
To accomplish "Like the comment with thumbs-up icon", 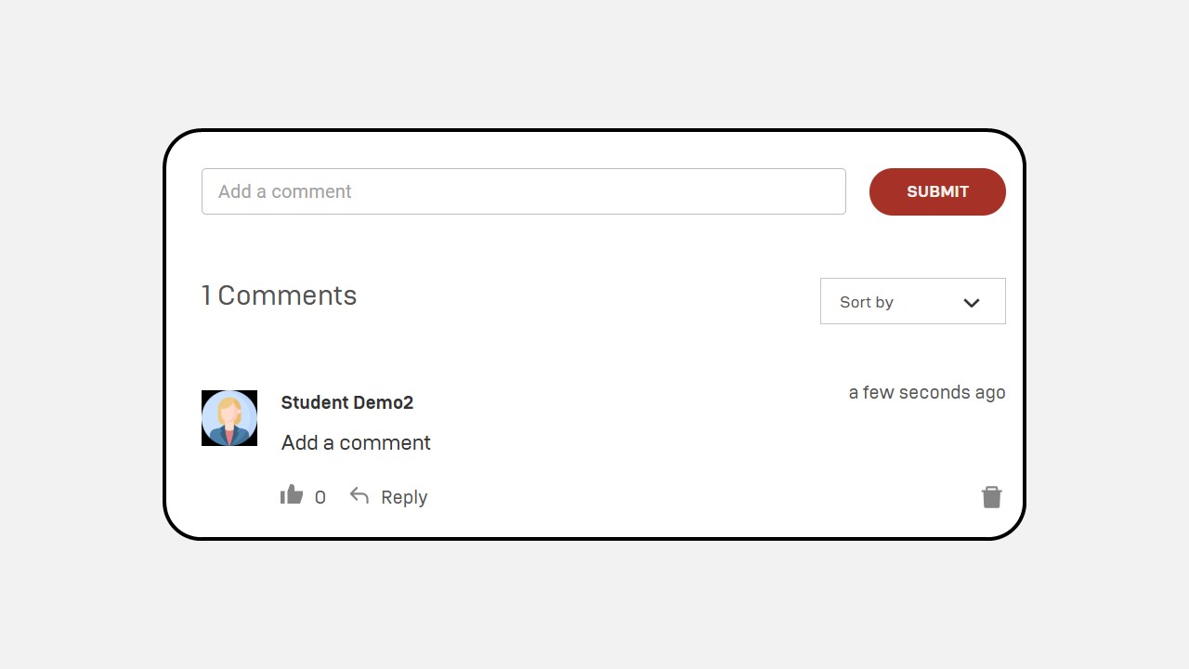I will click(292, 495).
